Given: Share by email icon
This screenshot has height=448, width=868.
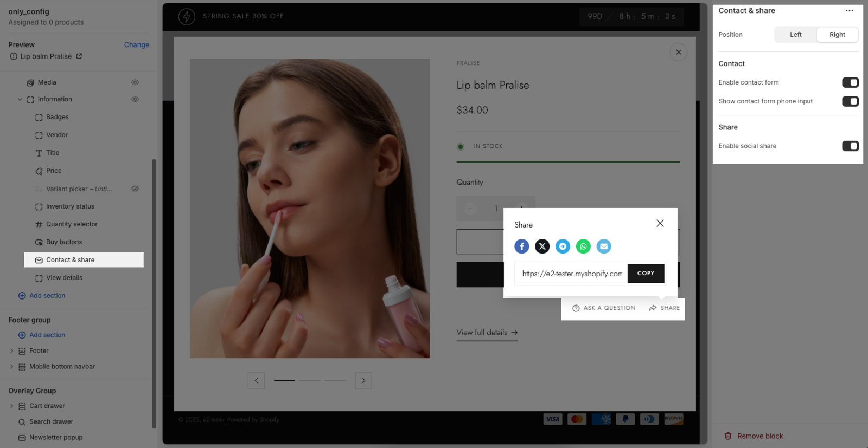Looking at the screenshot, I should point(604,246).
